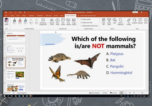Click Share PDF icon
The height and width of the screenshot is (106, 152).
(x=104, y=22)
